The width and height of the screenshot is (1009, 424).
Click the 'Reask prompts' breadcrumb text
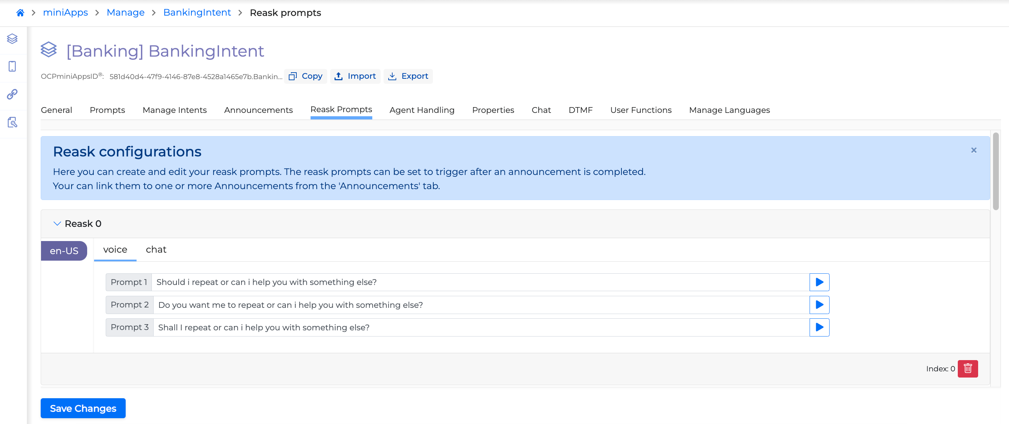pos(285,13)
